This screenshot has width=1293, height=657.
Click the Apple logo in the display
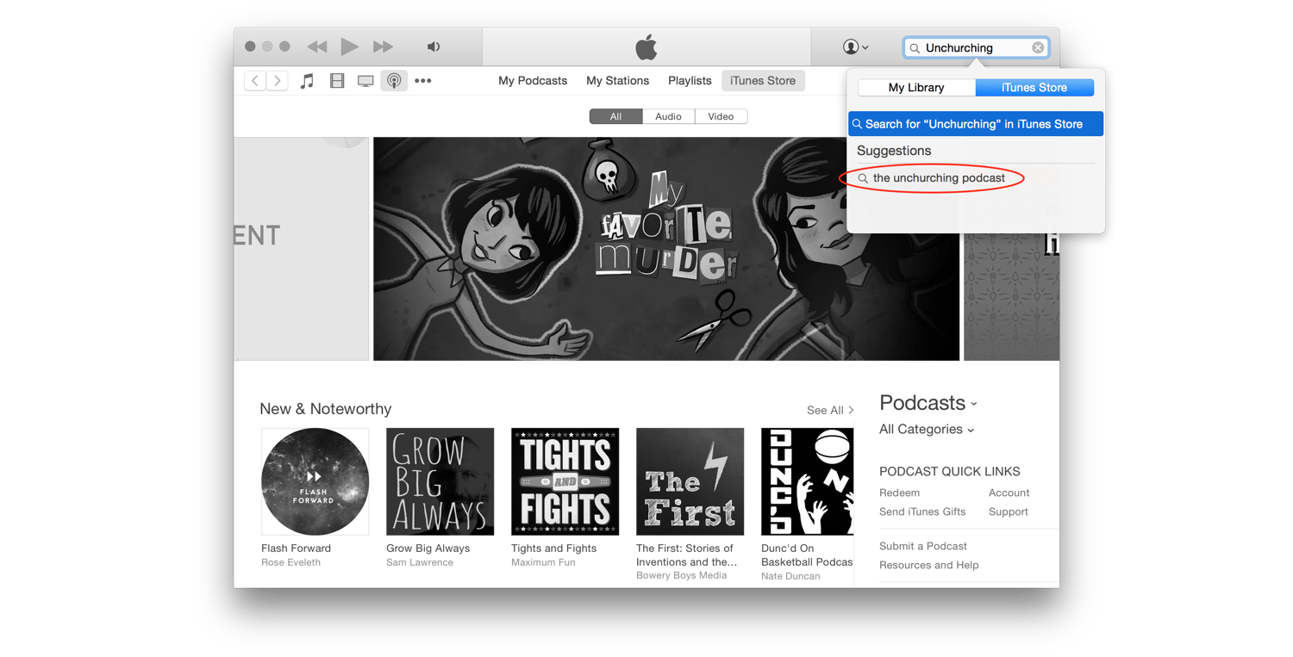pos(646,46)
